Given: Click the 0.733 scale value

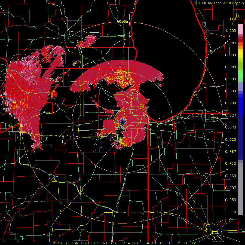Looking at the screenshot, I should [231, 91].
